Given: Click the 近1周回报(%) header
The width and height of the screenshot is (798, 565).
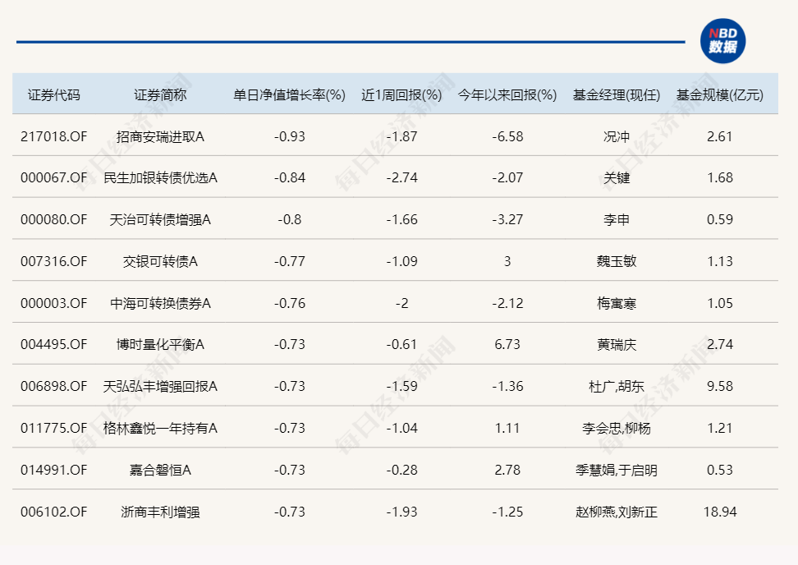Looking at the screenshot, I should click(x=401, y=95).
